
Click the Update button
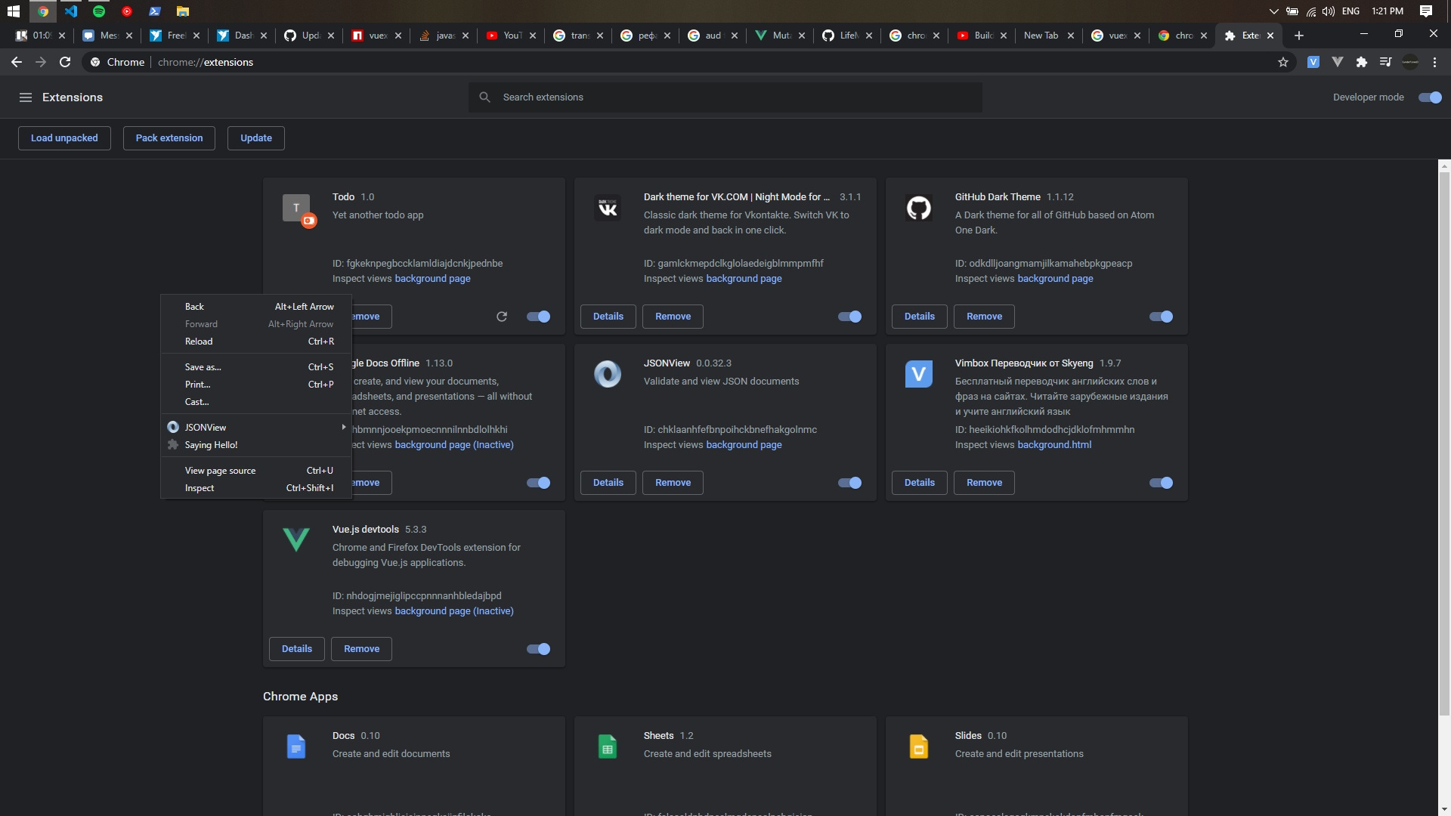pyautogui.click(x=256, y=138)
